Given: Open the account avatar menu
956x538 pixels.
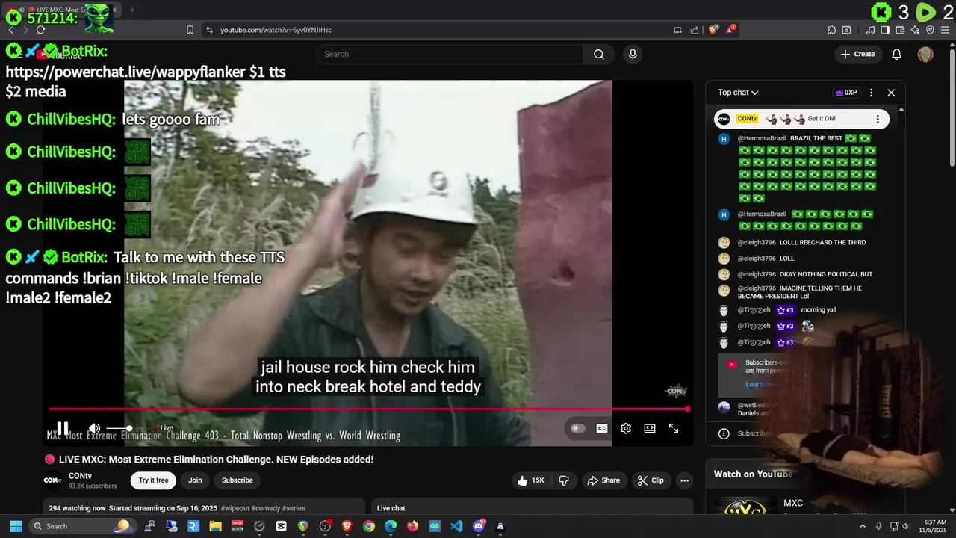Looking at the screenshot, I should click(925, 54).
